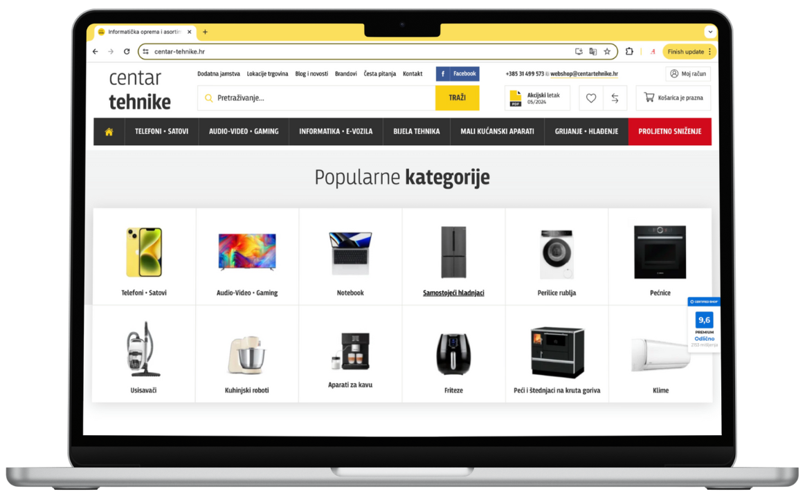Focus the Pretraživanje search field
Image resolution: width=805 pixels, height=498 pixels.
[x=316, y=98]
